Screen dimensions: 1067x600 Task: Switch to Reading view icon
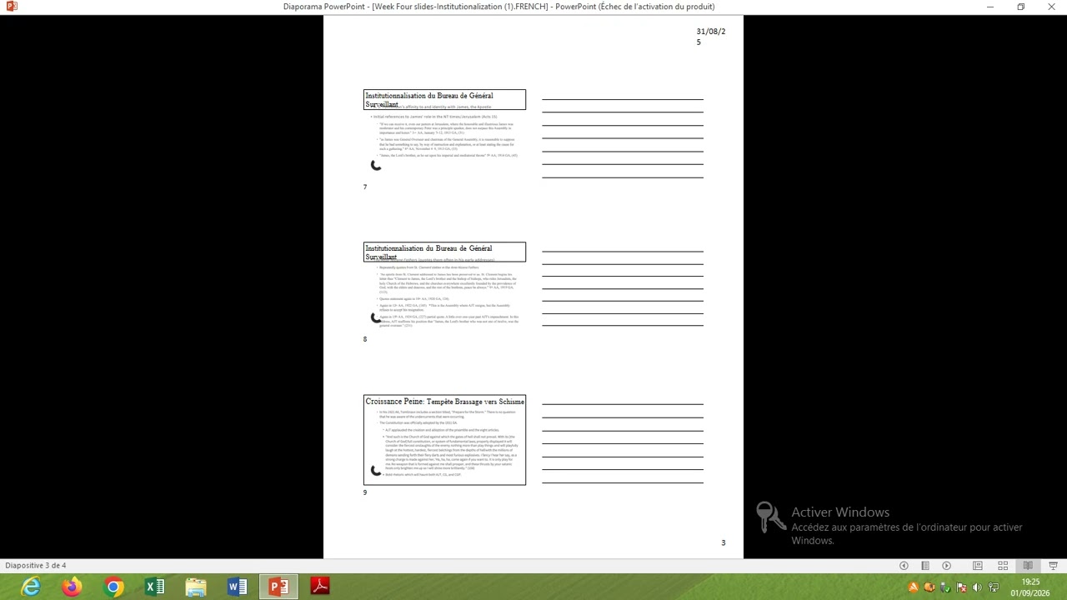[1028, 566]
